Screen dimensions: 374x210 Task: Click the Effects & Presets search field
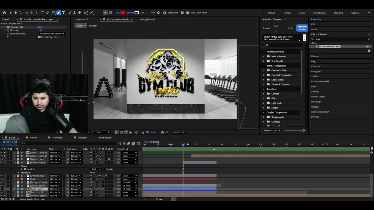(x=341, y=39)
